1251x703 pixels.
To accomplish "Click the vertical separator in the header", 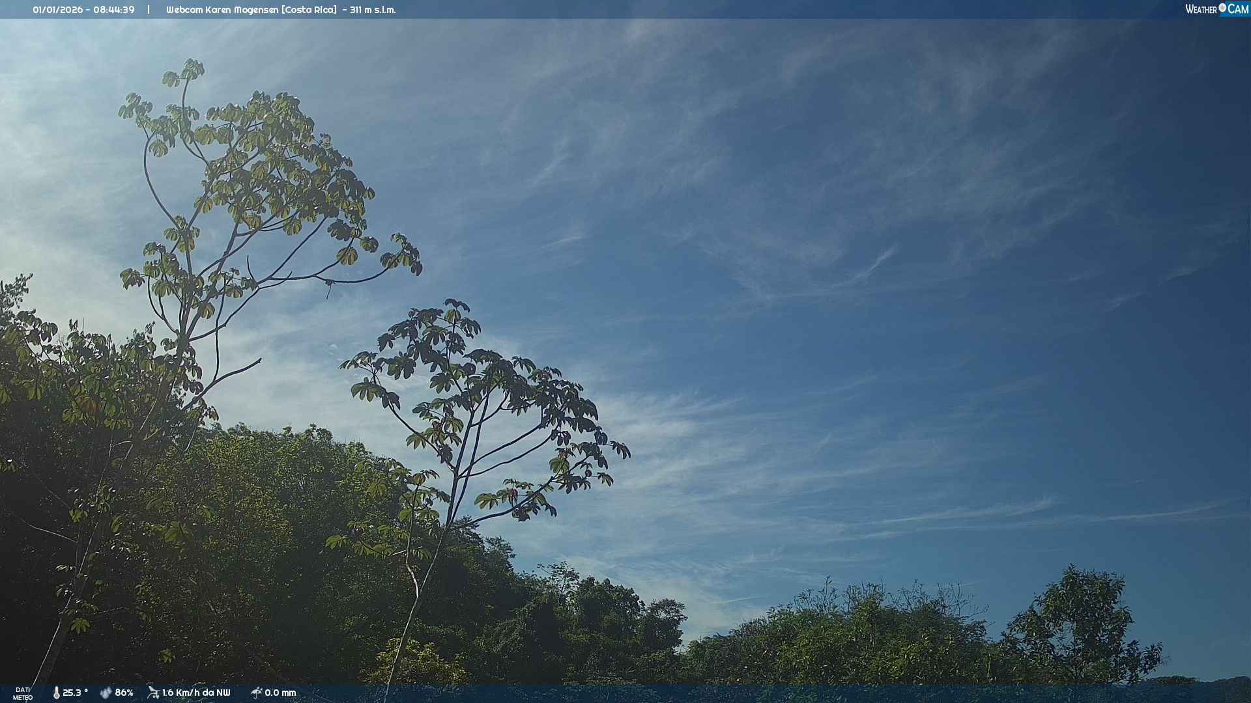I will click(149, 10).
